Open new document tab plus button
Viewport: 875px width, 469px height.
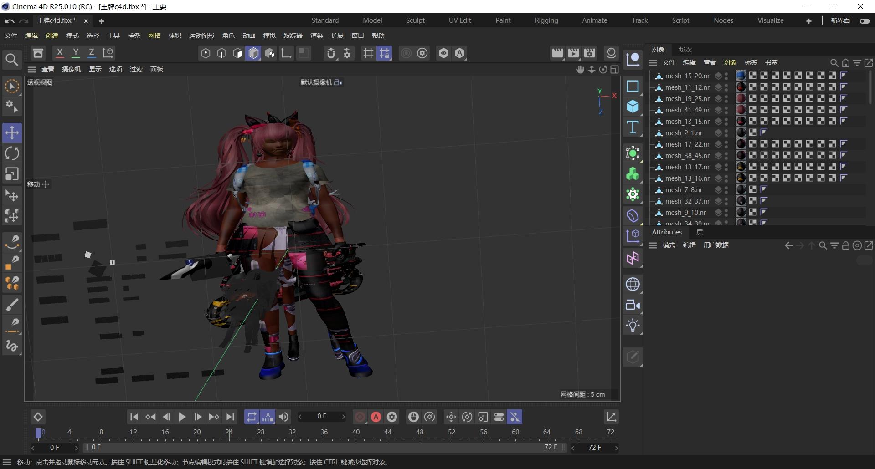(x=101, y=21)
